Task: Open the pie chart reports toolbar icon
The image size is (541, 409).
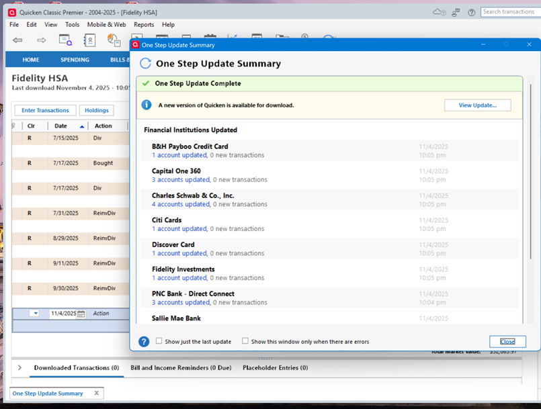Action: point(114,40)
